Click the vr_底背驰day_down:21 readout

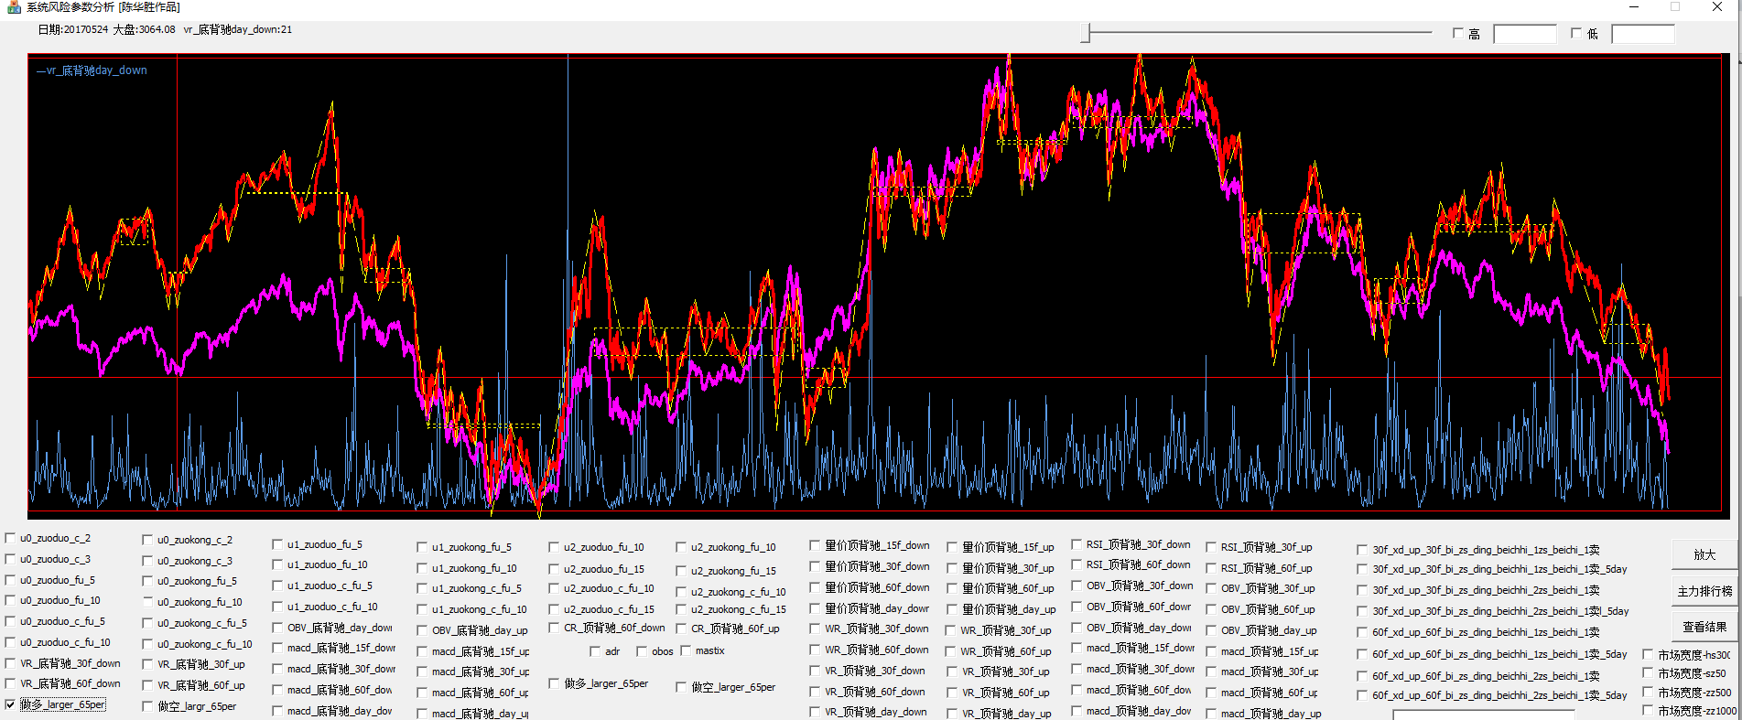point(238,29)
